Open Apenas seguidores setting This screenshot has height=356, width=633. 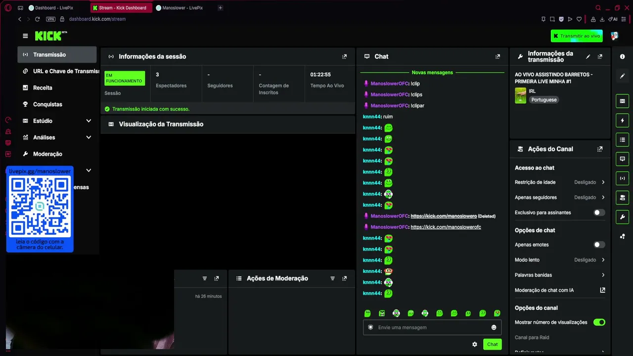click(x=559, y=197)
